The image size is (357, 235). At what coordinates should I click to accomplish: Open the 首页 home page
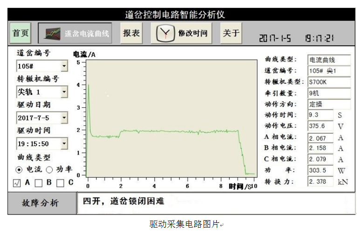click(x=21, y=33)
